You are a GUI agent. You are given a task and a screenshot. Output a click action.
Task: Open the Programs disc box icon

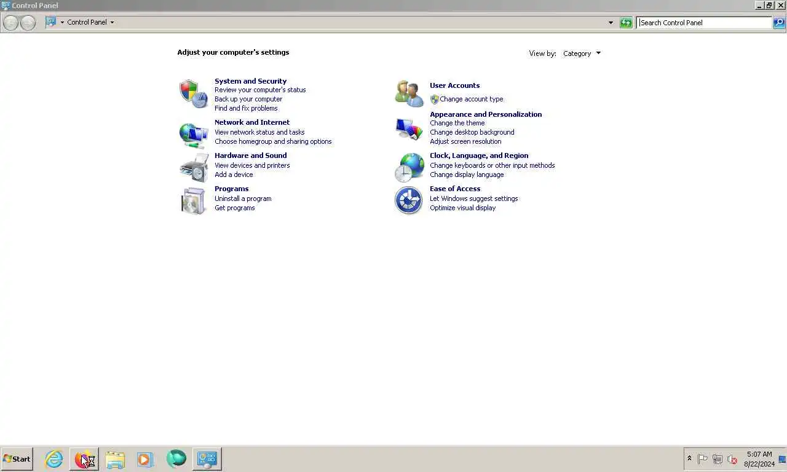click(x=194, y=201)
